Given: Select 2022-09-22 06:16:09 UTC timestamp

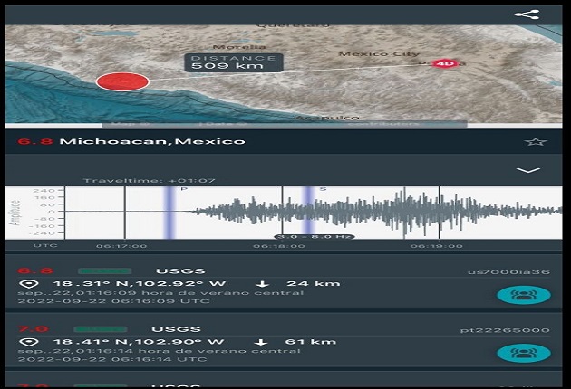Looking at the screenshot, I should pos(113,301).
